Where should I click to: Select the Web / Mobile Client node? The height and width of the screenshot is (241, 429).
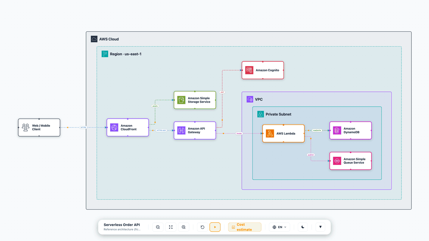coord(39,127)
